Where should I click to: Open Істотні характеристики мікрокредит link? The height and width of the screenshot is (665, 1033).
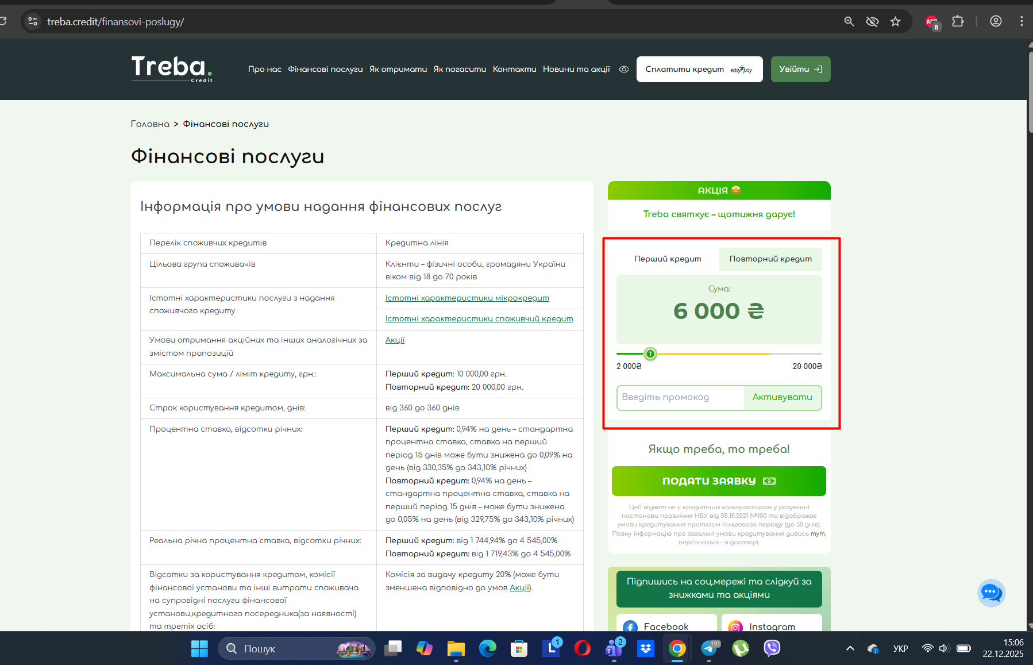click(x=467, y=298)
